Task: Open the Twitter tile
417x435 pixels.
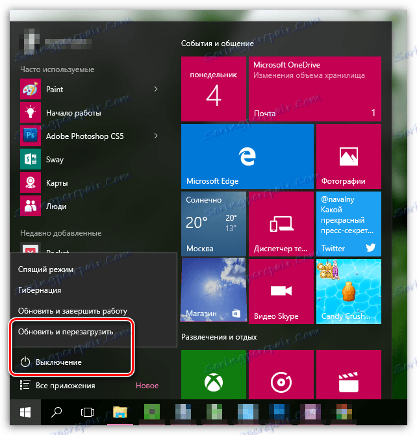Action: click(x=349, y=224)
